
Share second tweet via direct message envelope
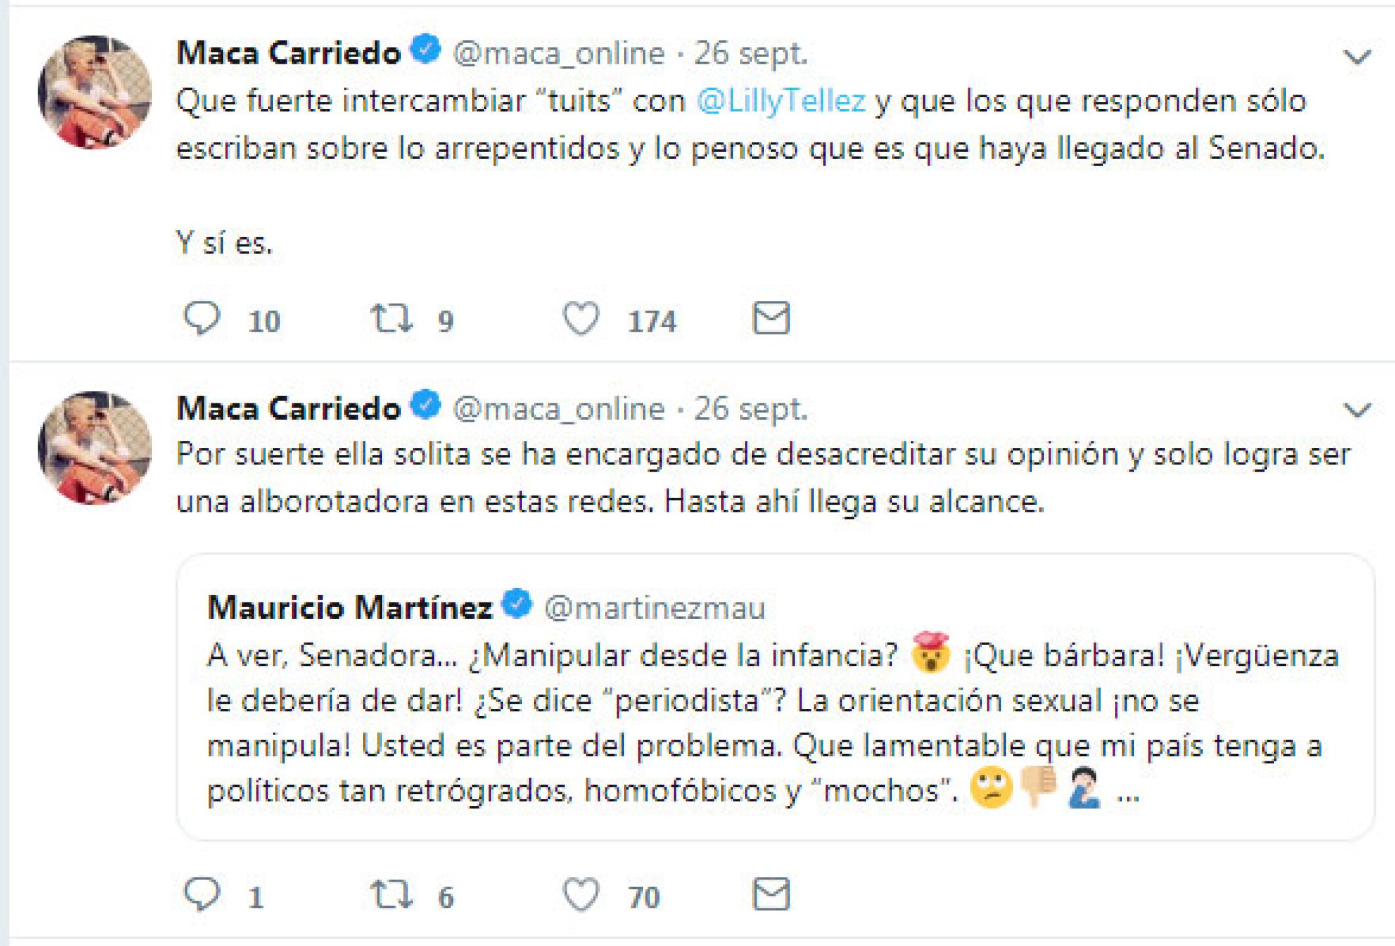[770, 894]
